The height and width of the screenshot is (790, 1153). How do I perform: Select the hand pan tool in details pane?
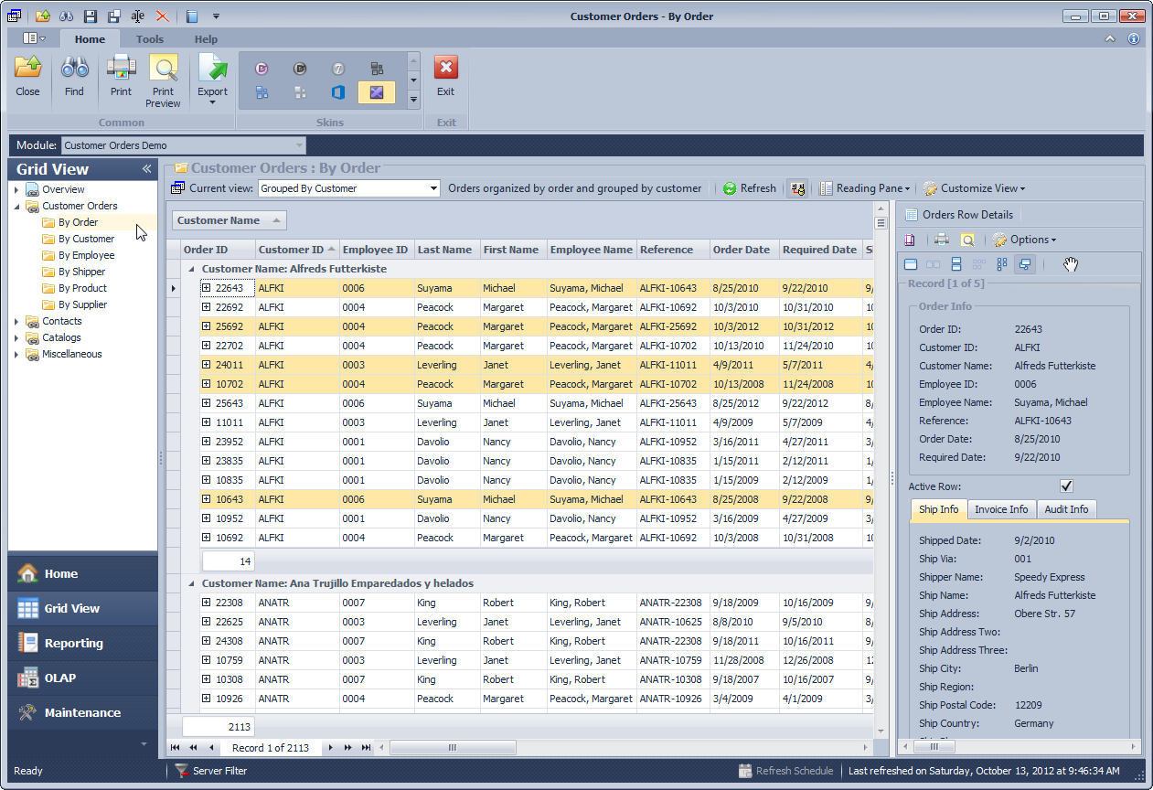(1071, 264)
